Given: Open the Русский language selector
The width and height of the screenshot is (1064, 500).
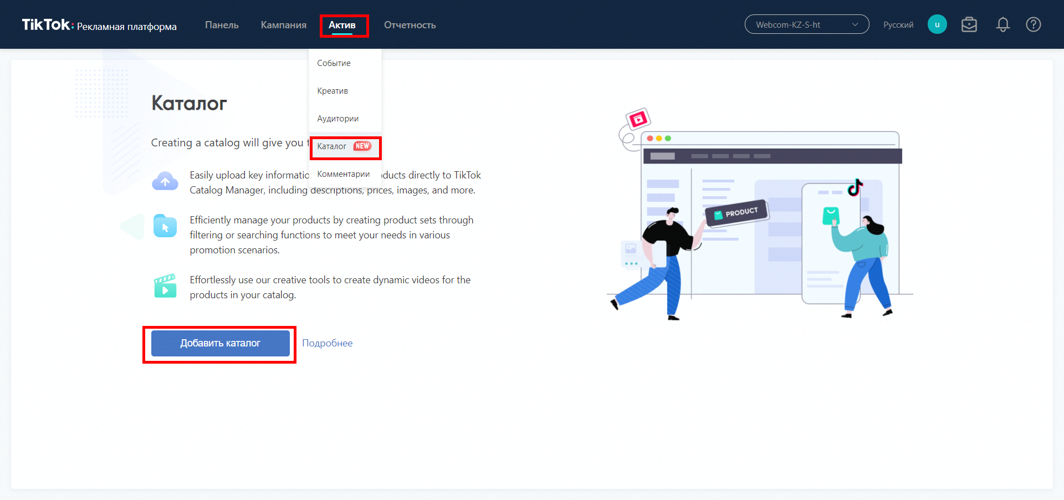Looking at the screenshot, I should [898, 25].
